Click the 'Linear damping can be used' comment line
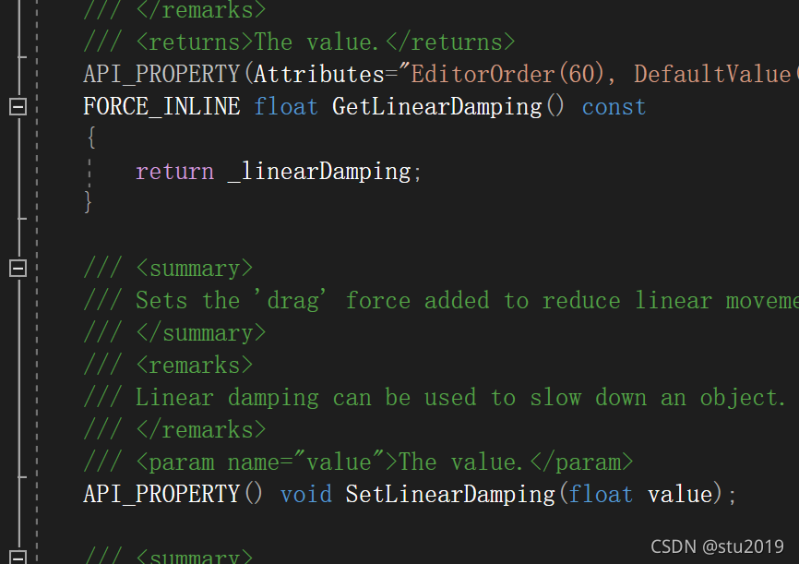The image size is (799, 564). [435, 398]
